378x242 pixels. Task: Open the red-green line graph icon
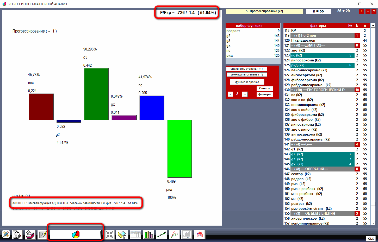click(x=174, y=234)
